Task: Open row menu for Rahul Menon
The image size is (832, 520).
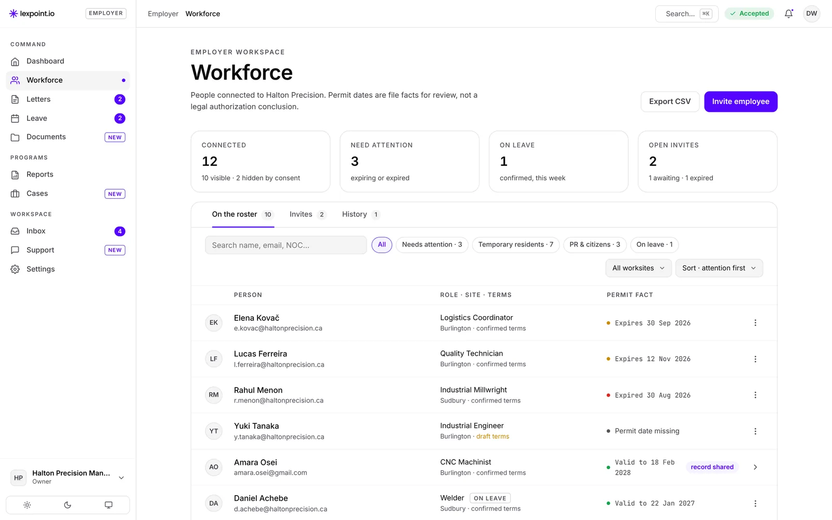Action: tap(755, 395)
